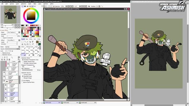Screen dimensions: 189x106
Task: Select the rectangular selection tool
Action: click(22, 42)
